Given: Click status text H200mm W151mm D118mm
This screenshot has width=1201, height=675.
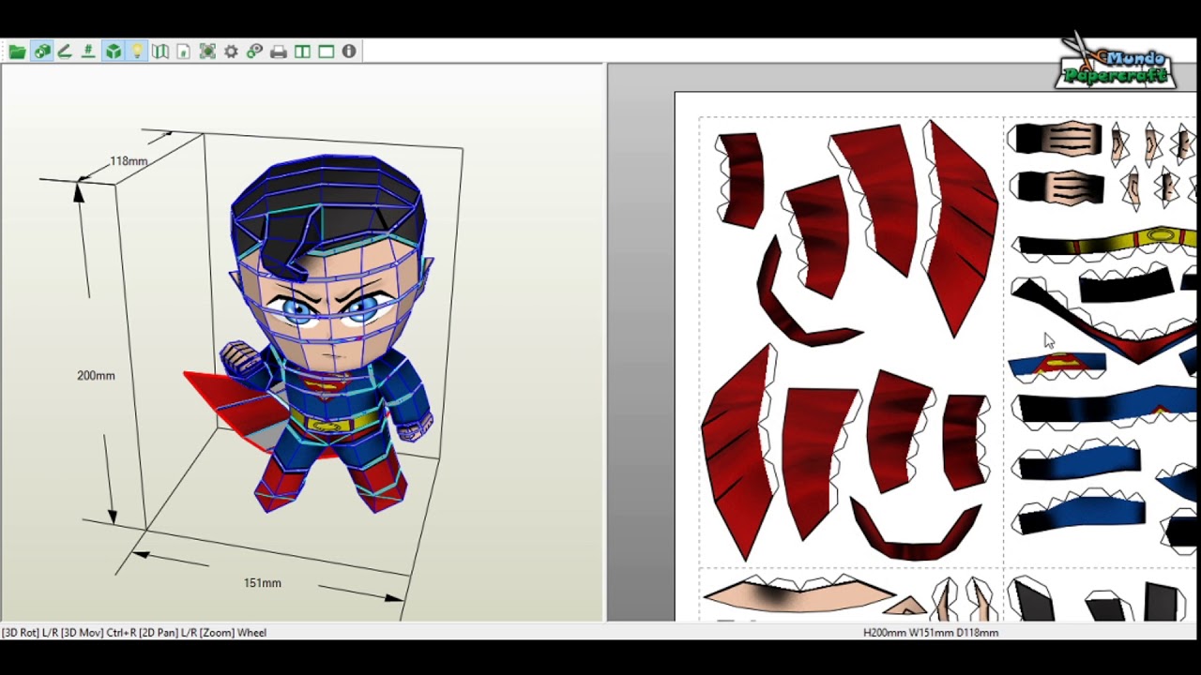Looking at the screenshot, I should [931, 633].
